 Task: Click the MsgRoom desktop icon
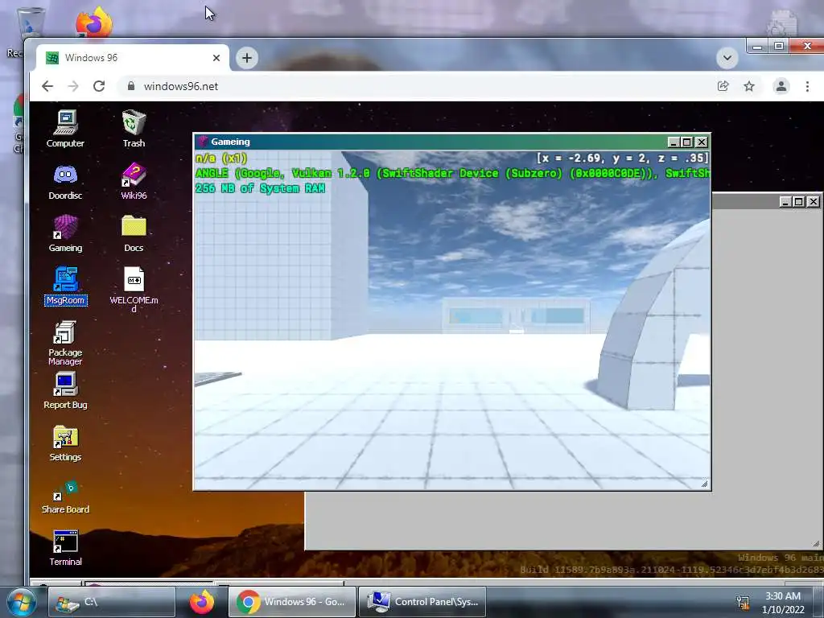(x=66, y=286)
